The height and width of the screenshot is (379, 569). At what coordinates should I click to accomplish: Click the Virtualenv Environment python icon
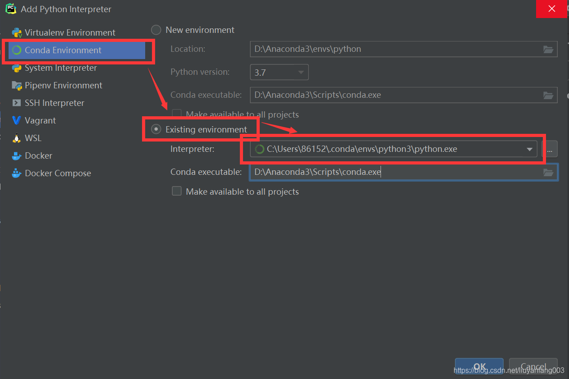tap(17, 32)
